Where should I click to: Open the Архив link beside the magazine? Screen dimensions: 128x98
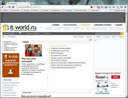(113, 83)
